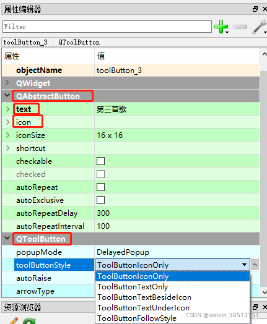Select ToolButtonIconOnly from dropdown list

coord(172,276)
